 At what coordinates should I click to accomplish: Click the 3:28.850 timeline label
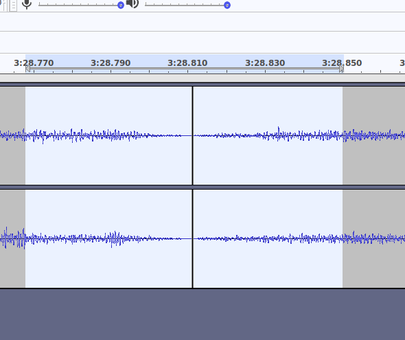(342, 63)
